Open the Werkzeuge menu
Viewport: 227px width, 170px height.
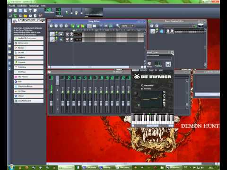pyautogui.click(x=34, y=6)
